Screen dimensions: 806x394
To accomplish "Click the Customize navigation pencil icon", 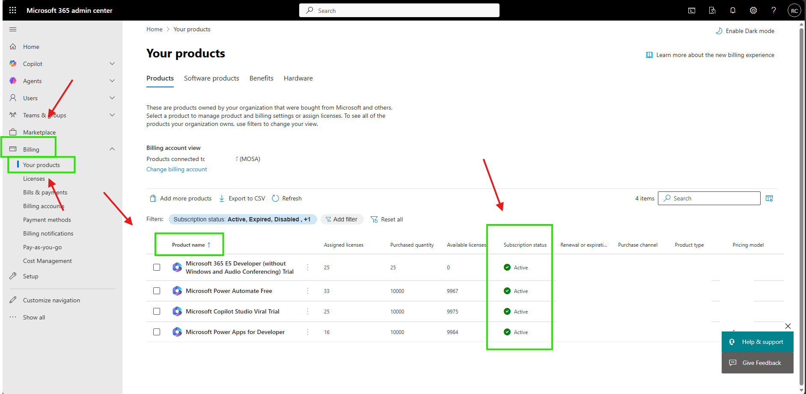I will [13, 300].
